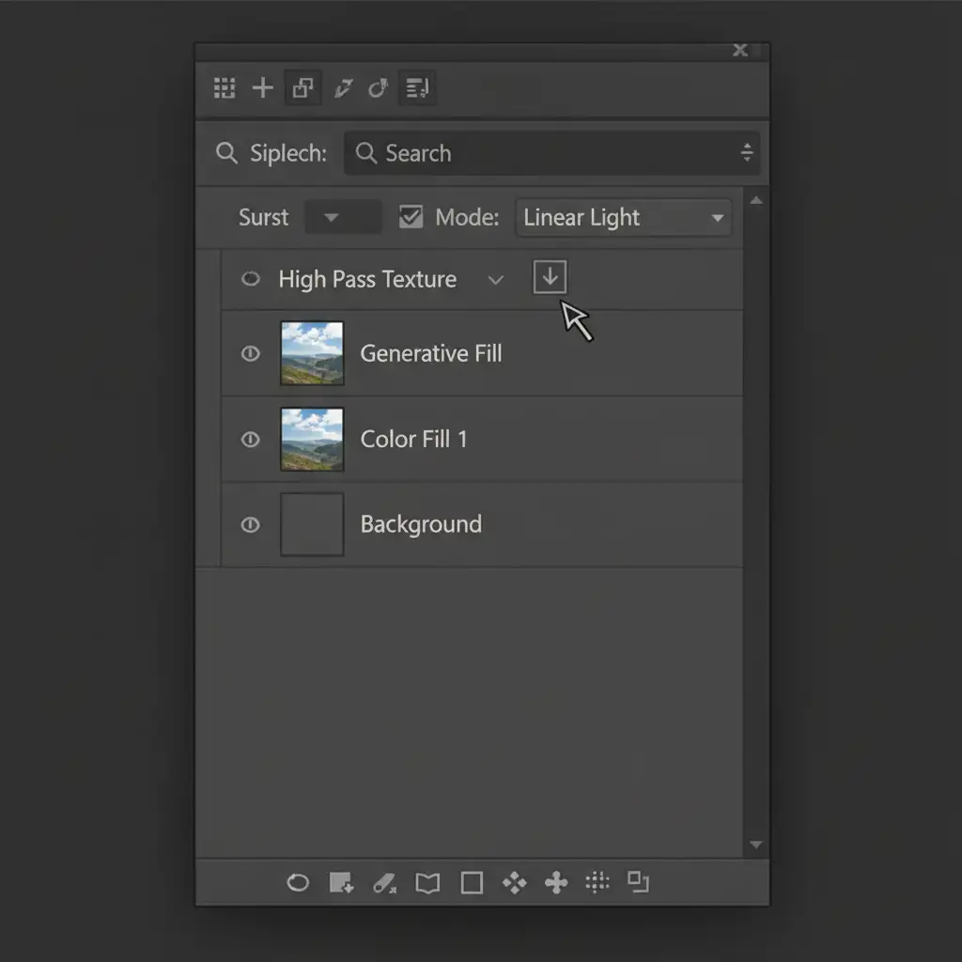This screenshot has height=962, width=962.
Task: Click the plus icon to add layer
Action: tap(263, 88)
